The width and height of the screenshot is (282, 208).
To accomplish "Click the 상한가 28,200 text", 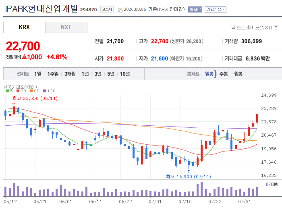I will click(x=187, y=41).
